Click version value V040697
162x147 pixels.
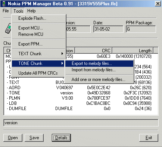(65, 88)
